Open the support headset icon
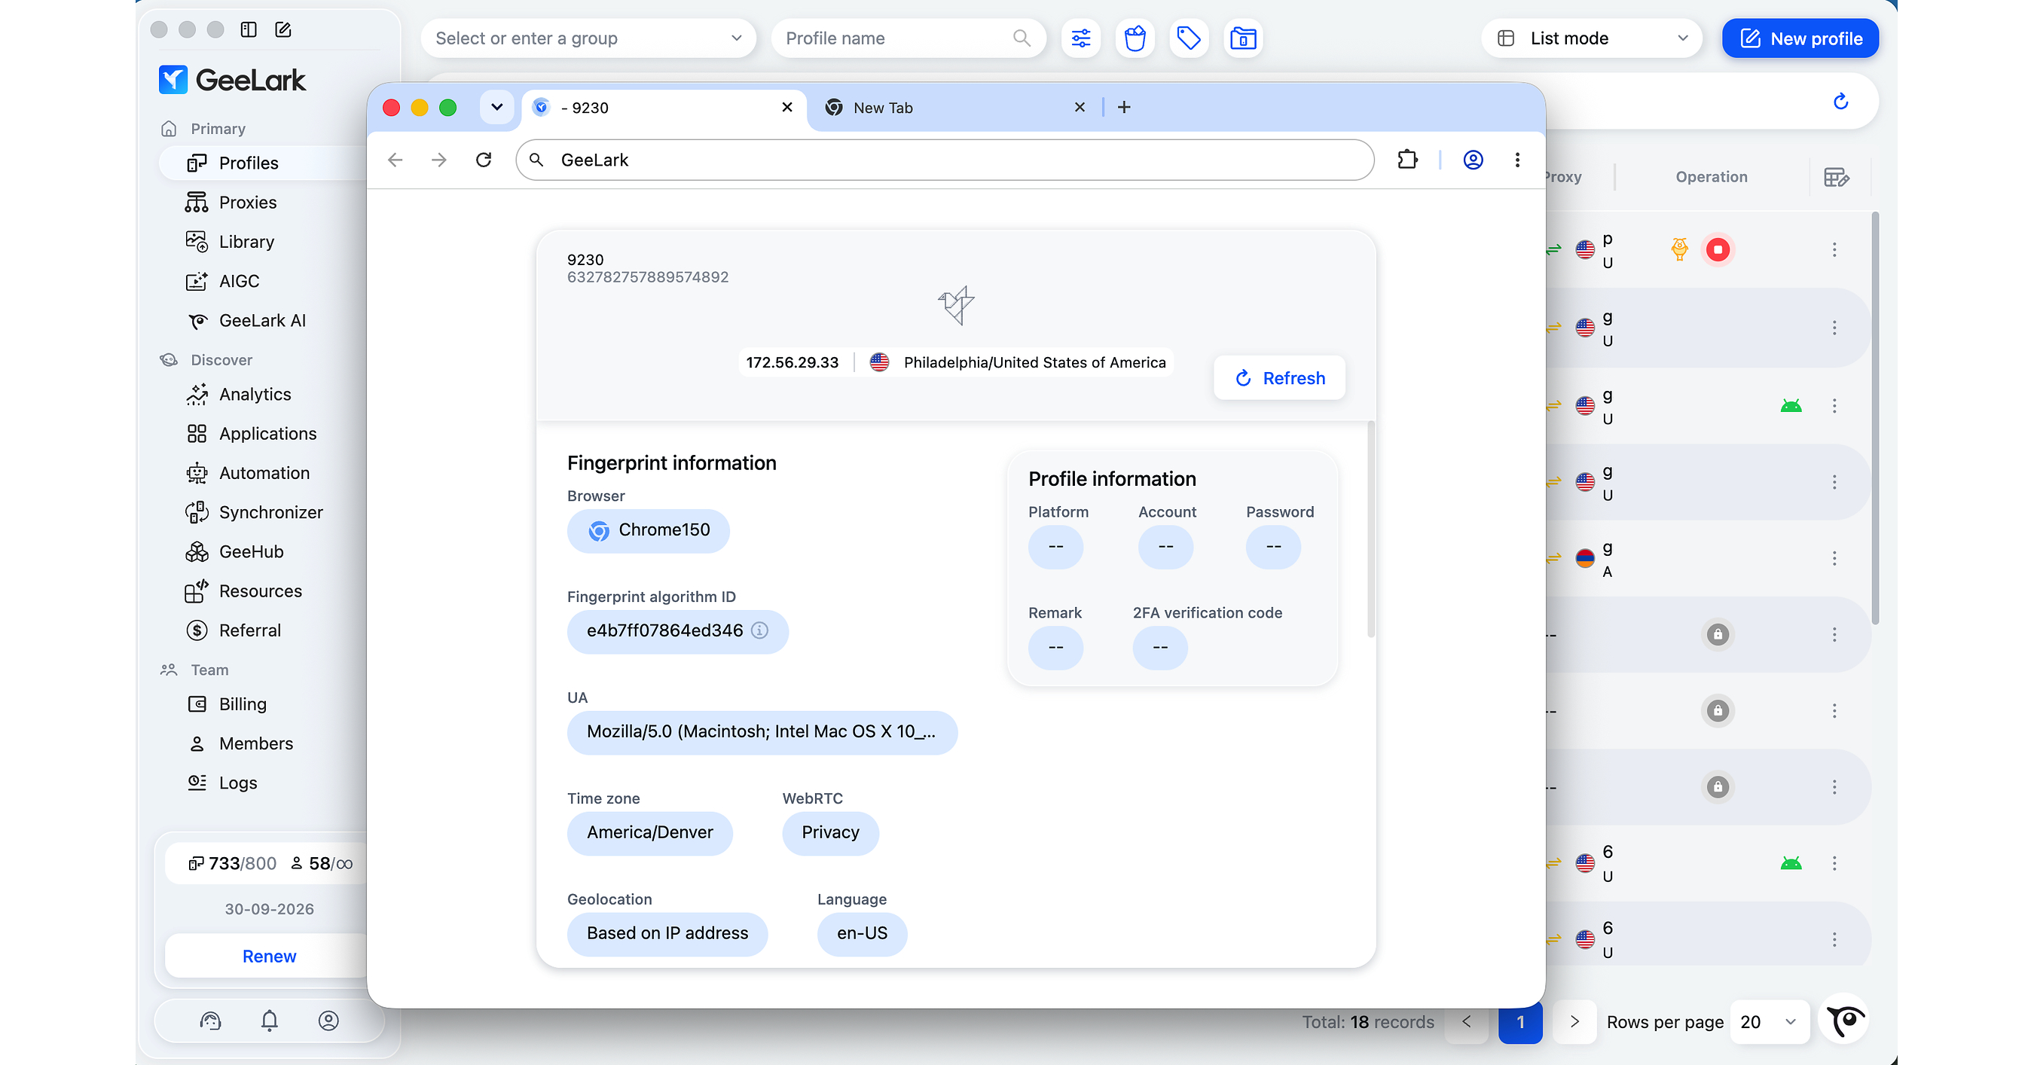 pyautogui.click(x=210, y=1021)
